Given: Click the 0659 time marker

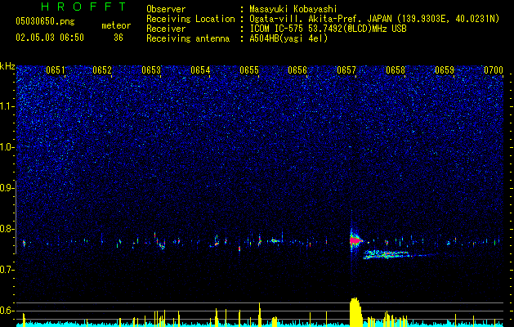Looking at the screenshot, I should click(445, 70).
